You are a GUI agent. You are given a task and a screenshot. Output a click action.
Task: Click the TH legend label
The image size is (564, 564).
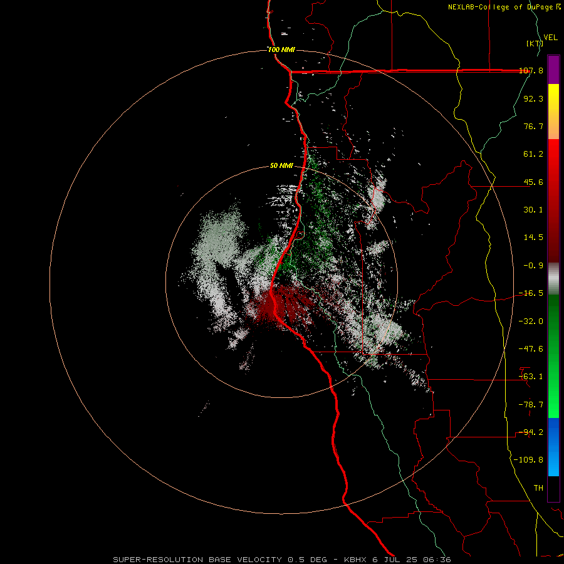[538, 488]
